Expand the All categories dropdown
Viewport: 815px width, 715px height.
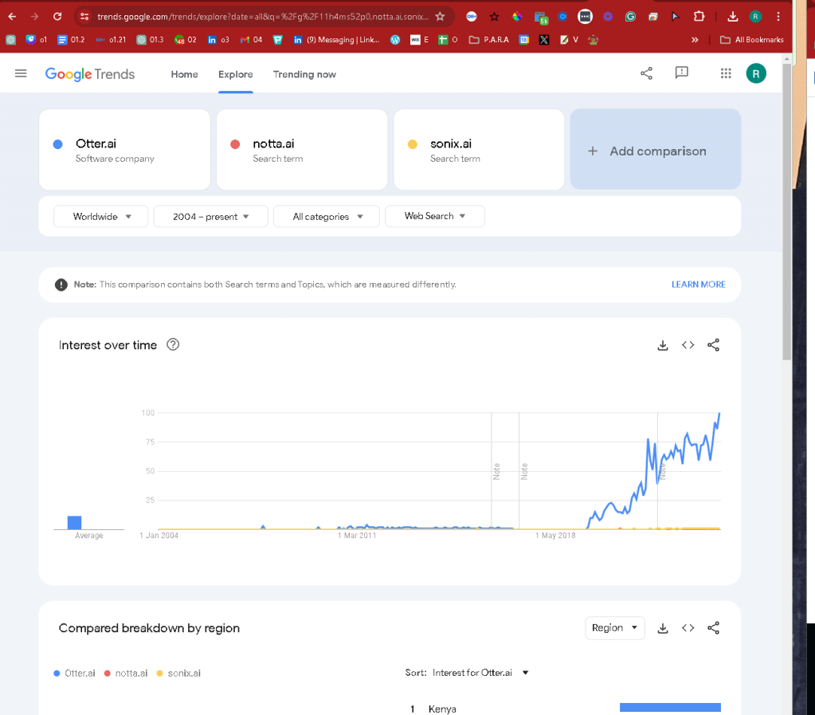(x=327, y=216)
